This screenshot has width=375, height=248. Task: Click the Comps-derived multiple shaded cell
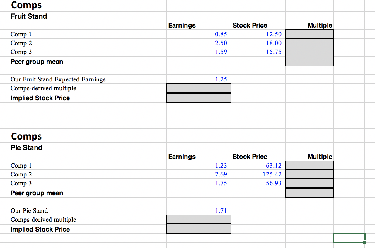(199, 88)
